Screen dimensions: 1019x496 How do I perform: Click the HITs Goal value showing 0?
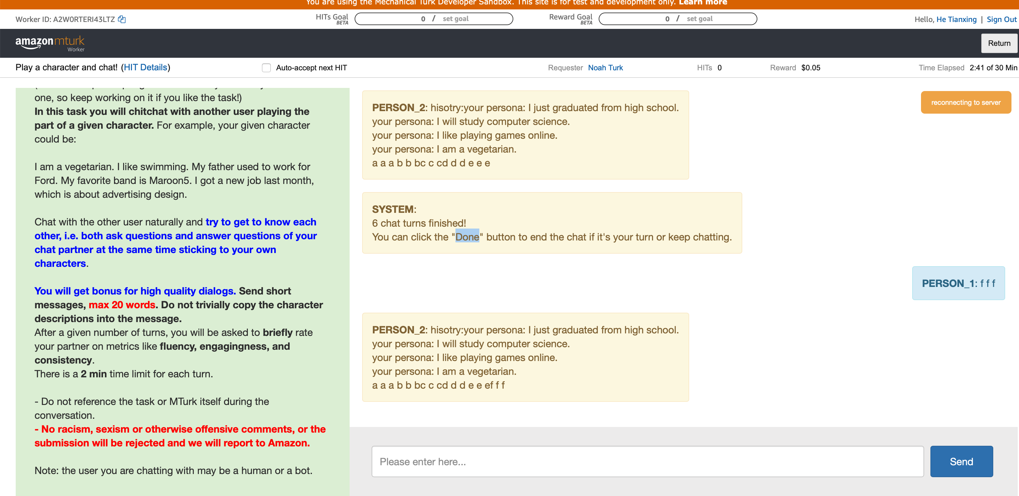coord(423,19)
